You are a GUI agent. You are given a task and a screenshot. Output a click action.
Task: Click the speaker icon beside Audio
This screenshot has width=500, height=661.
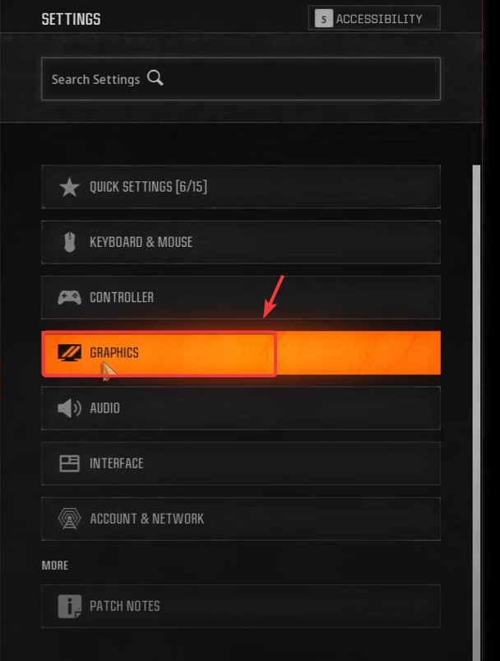[70, 408]
